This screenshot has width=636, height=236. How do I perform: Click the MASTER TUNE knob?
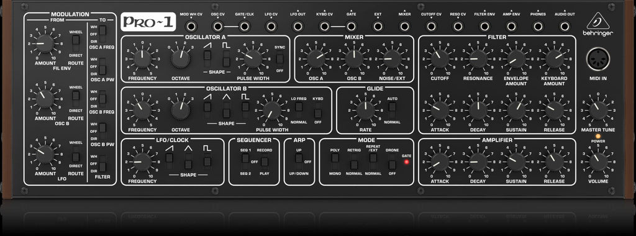[598, 111]
